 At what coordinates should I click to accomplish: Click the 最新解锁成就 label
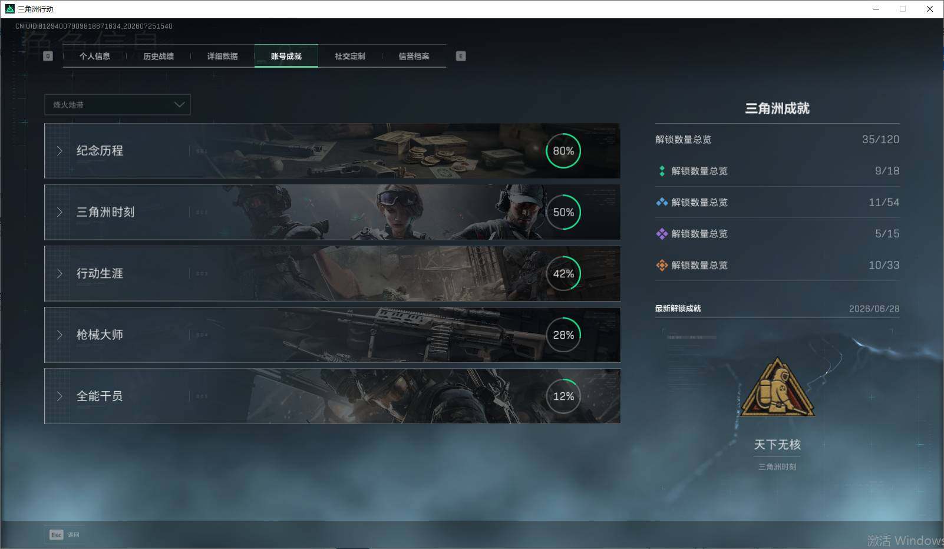(678, 309)
